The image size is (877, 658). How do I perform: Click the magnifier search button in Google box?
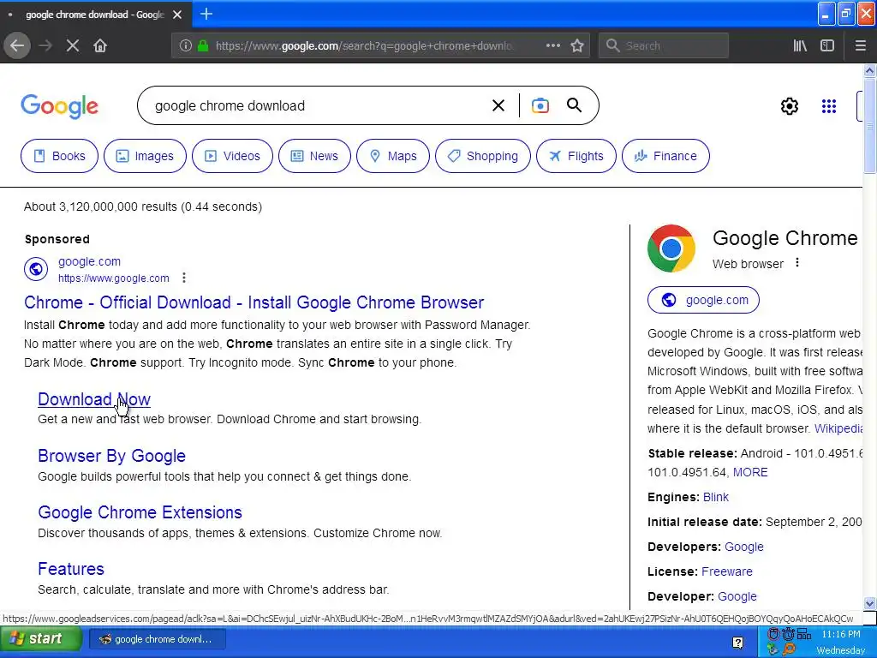click(x=574, y=105)
